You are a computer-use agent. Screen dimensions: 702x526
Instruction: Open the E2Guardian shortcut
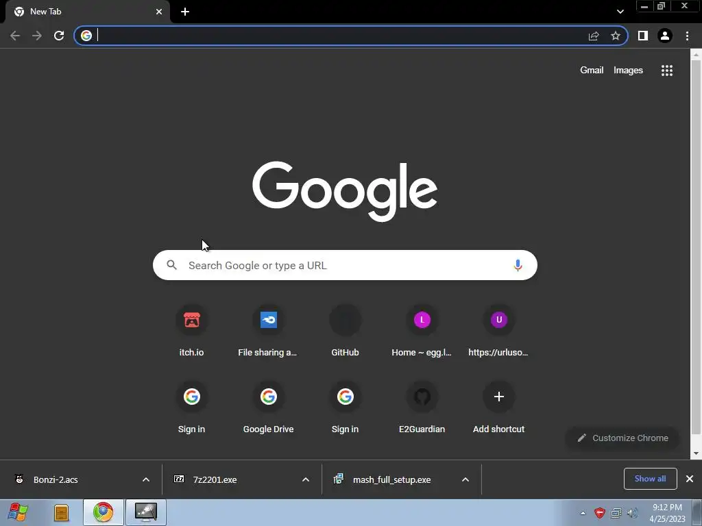[x=422, y=408]
